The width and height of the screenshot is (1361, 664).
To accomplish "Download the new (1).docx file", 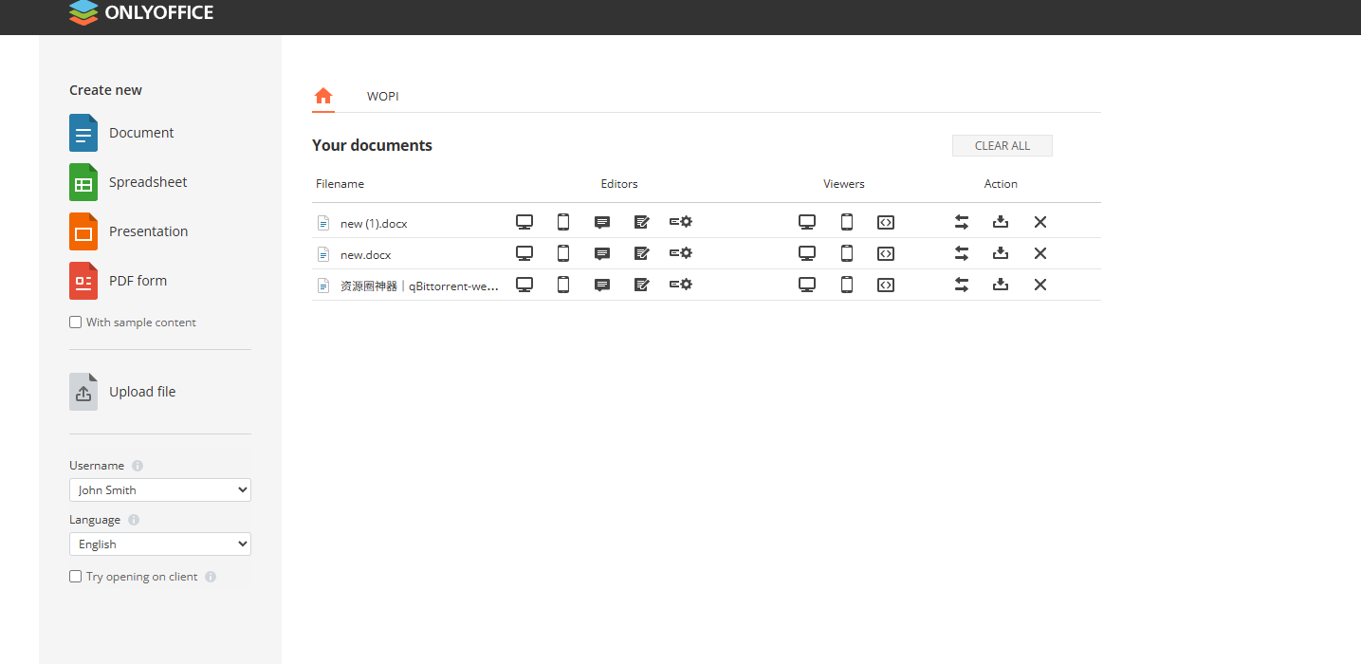I will (1001, 222).
